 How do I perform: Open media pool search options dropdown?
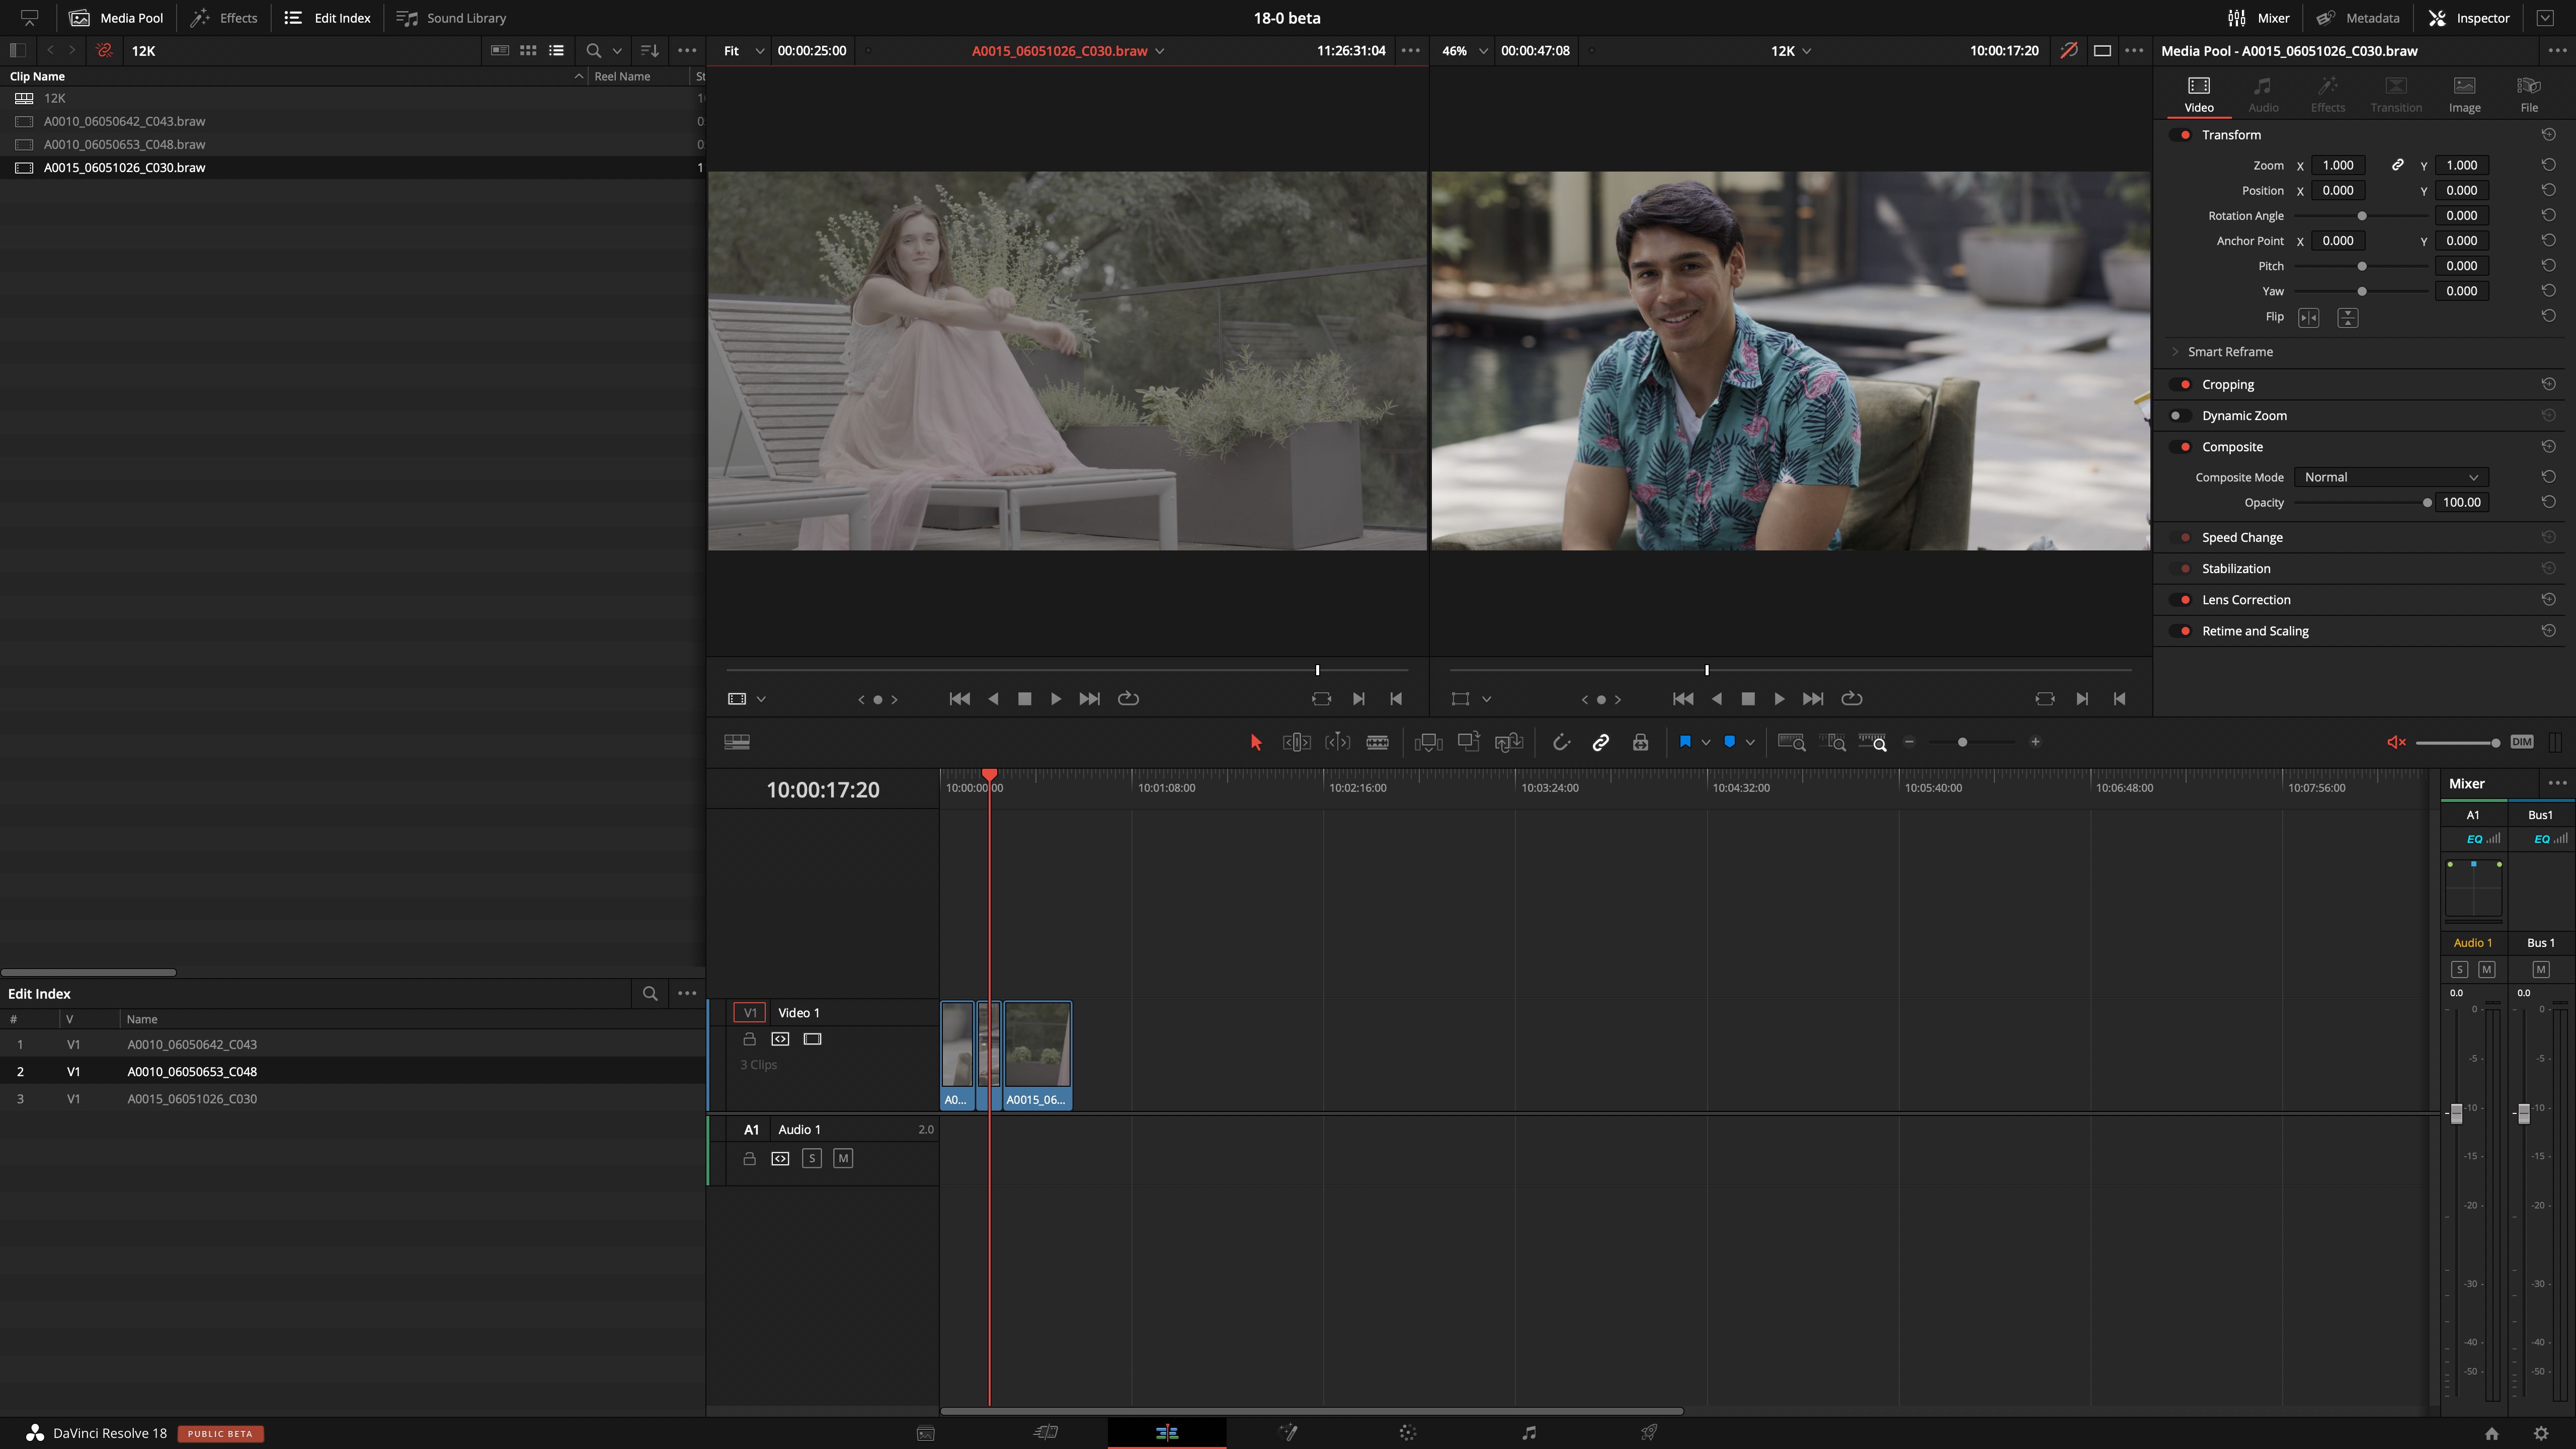coord(617,51)
